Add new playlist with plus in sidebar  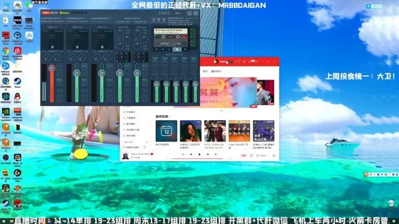[147, 142]
